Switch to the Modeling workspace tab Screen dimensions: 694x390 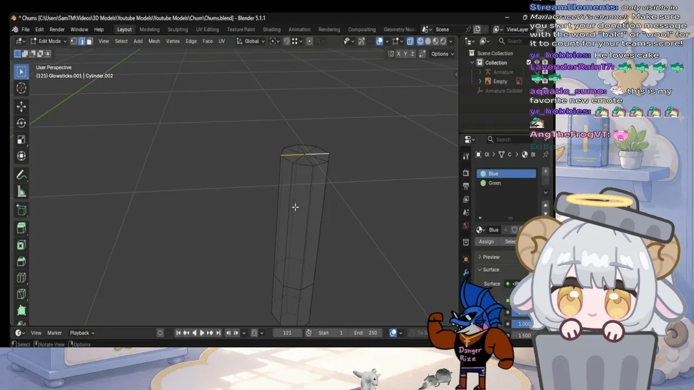[x=150, y=29]
